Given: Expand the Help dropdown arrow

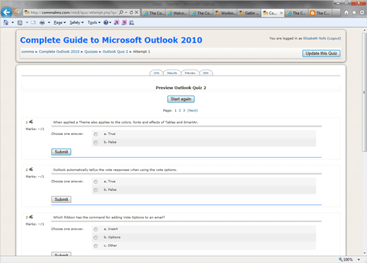Looking at the screenshot, I should pyautogui.click(x=110, y=23).
